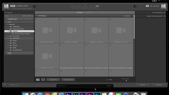This screenshot has height=95, width=169.
Task: Click the My Catalog destination label
Action: (x=154, y=6)
